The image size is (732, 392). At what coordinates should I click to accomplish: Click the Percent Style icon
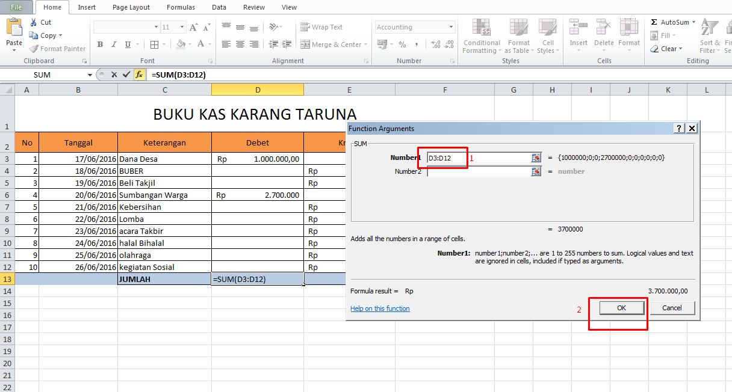(x=402, y=44)
